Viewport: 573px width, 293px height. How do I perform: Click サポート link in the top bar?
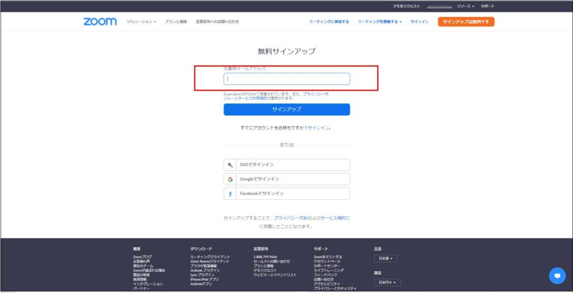pyautogui.click(x=487, y=6)
